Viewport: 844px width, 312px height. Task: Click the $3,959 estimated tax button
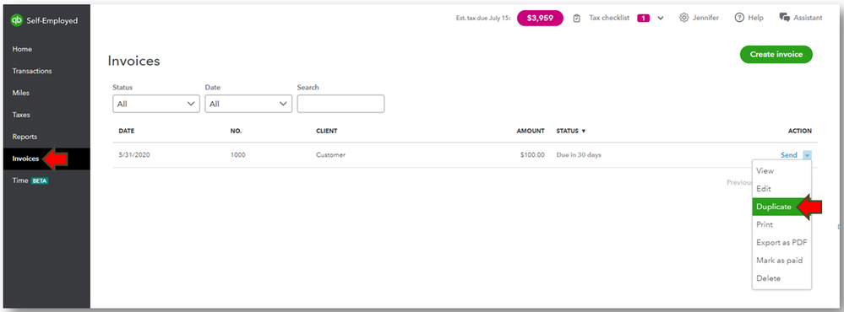tap(540, 19)
